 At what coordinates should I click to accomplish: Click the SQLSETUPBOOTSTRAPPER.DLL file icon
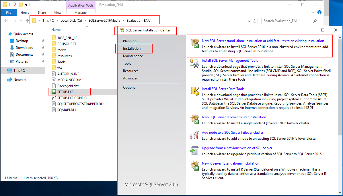[54, 104]
